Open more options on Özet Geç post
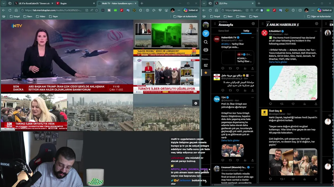Viewport: 334px width, 187px height. click(316, 111)
